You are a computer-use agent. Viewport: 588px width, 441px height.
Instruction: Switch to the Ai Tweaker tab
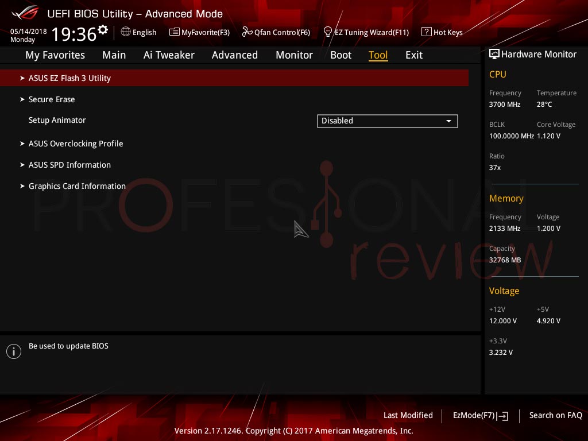[x=169, y=55]
